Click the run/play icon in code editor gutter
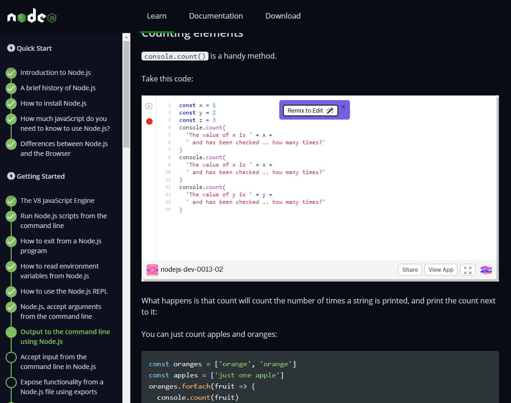The height and width of the screenshot is (403, 511). (x=149, y=106)
